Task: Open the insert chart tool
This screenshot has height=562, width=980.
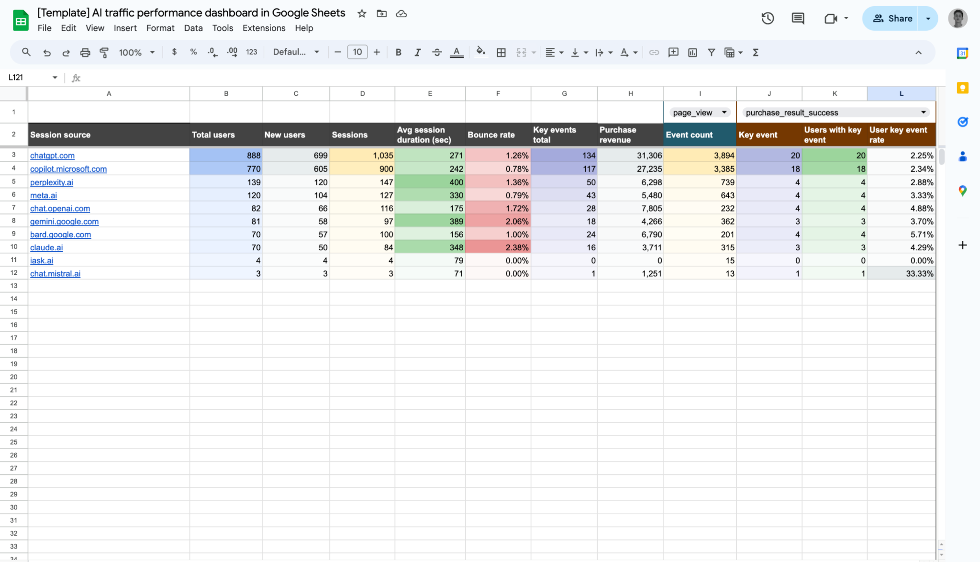Action: point(692,52)
